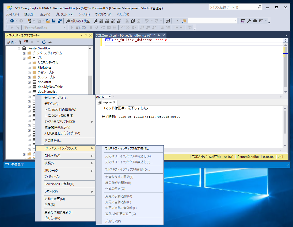293x227 pixels.
Task: Create a new DAX query
Action: [x=119, y=21]
